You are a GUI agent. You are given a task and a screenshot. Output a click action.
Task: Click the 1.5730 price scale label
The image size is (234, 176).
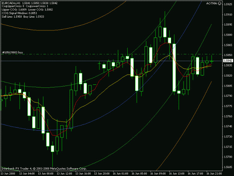[x=228, y=137]
